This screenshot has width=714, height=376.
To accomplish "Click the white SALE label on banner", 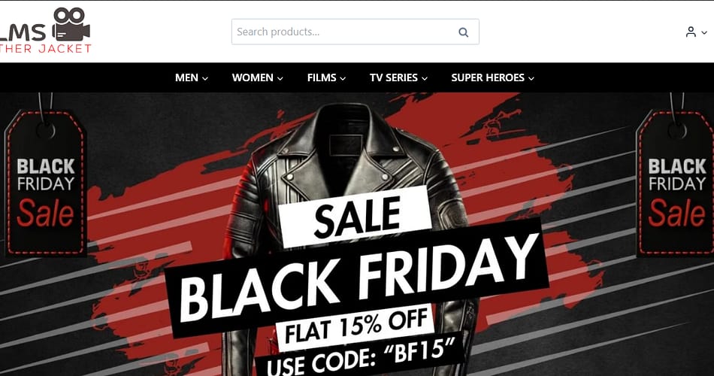I will coord(355,217).
